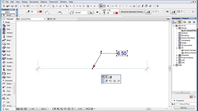Click the Print icon in toolbar
Viewport: 198px width, 111px height.
[16, 6]
